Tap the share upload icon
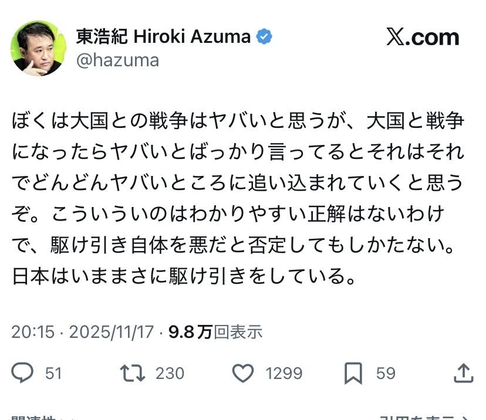The image size is (486, 420). tap(463, 373)
